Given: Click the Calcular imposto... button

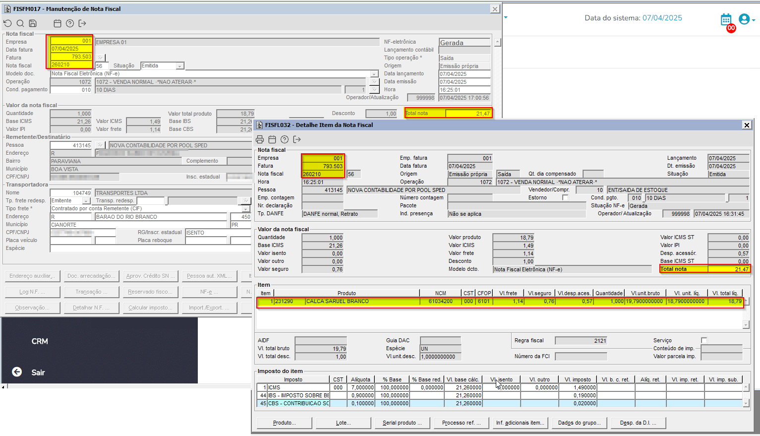Looking at the screenshot, I should [150, 308].
